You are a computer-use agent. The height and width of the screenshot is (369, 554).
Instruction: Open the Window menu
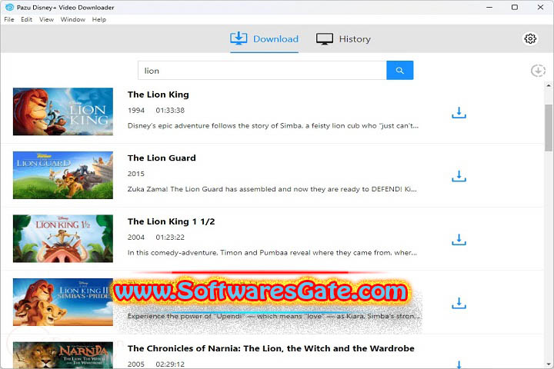coord(73,19)
